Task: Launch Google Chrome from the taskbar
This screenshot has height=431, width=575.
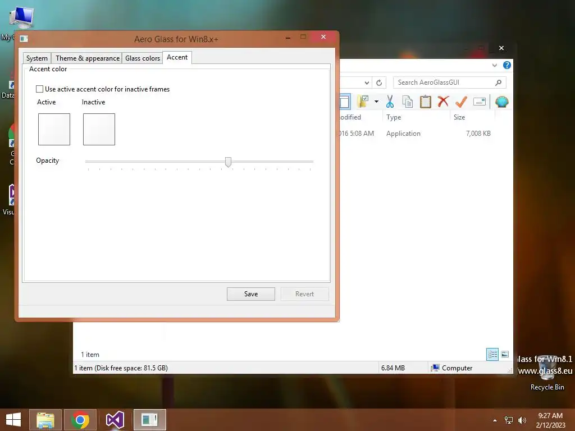Action: (x=80, y=420)
